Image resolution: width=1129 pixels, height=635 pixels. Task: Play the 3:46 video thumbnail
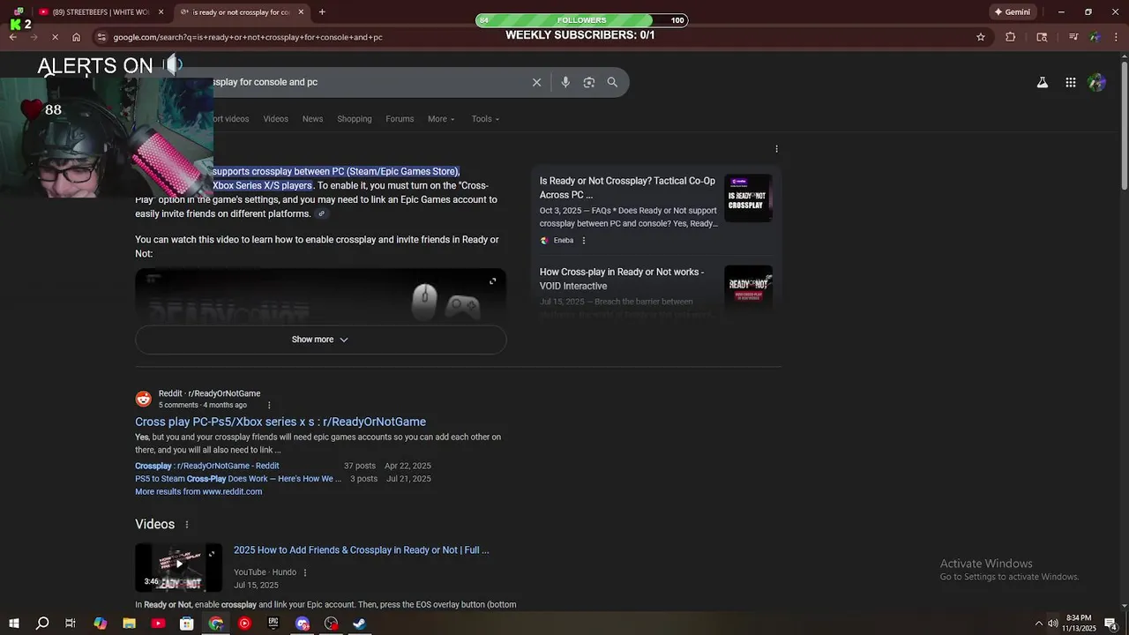click(178, 567)
